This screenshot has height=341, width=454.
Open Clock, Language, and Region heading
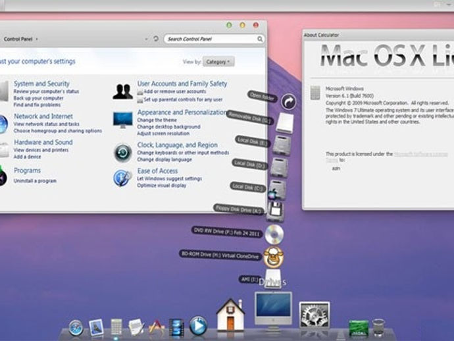click(x=177, y=145)
